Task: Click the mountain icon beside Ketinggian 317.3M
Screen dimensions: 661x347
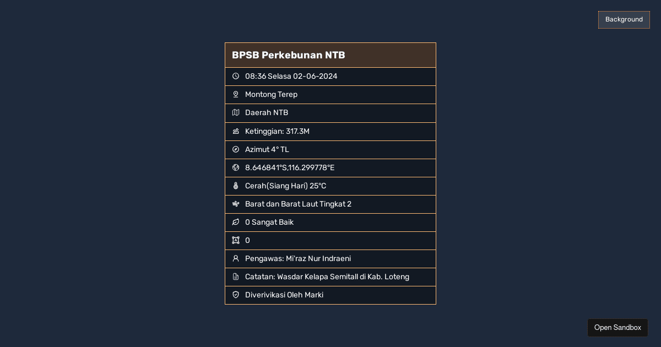Action: pos(236,131)
